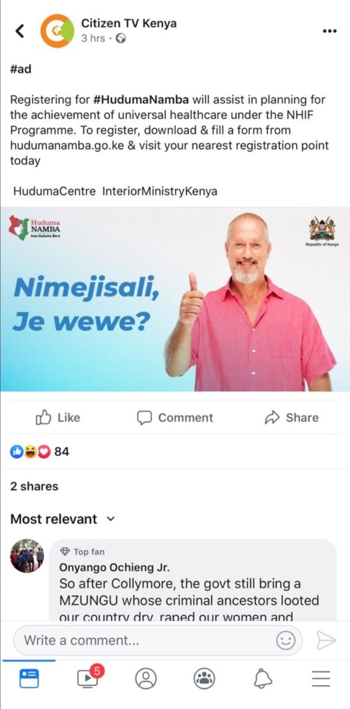Tap the send comment arrow icon
This screenshot has height=709, width=350.
tap(326, 640)
